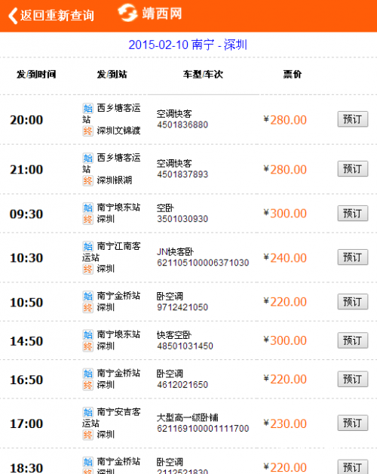Click the 终 icon beside 深圳文锦渡
The image size is (377, 474).
[x=88, y=131]
